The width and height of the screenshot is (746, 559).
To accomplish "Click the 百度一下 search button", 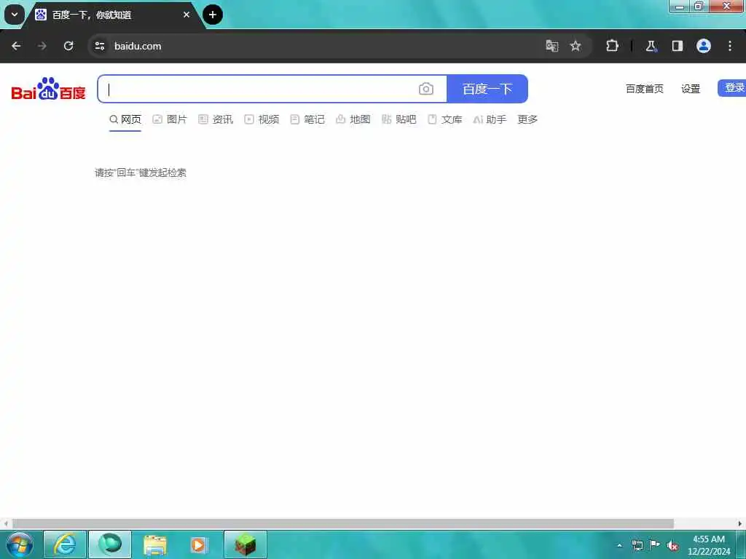I will (487, 89).
